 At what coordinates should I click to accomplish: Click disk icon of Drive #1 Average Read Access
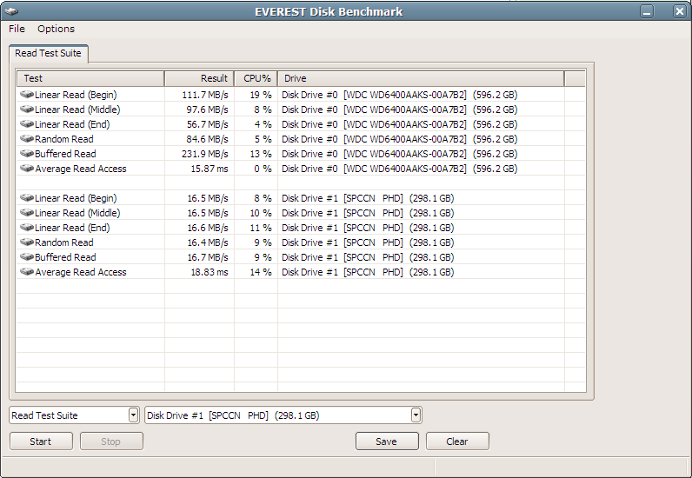click(27, 272)
